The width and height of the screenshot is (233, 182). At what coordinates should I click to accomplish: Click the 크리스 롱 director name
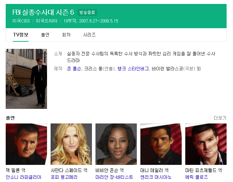pos(93,69)
